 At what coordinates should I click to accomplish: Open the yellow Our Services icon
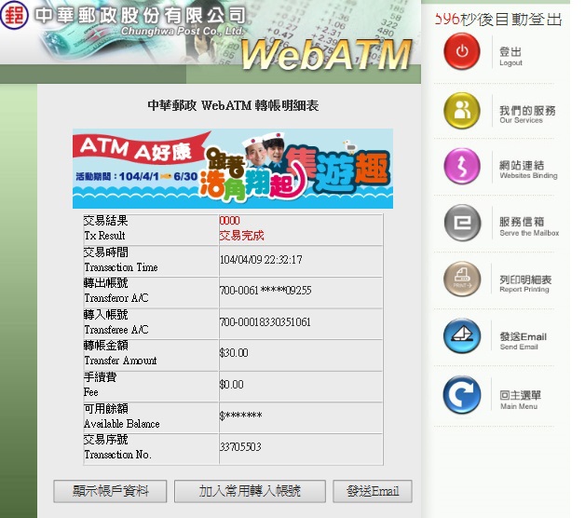click(462, 111)
